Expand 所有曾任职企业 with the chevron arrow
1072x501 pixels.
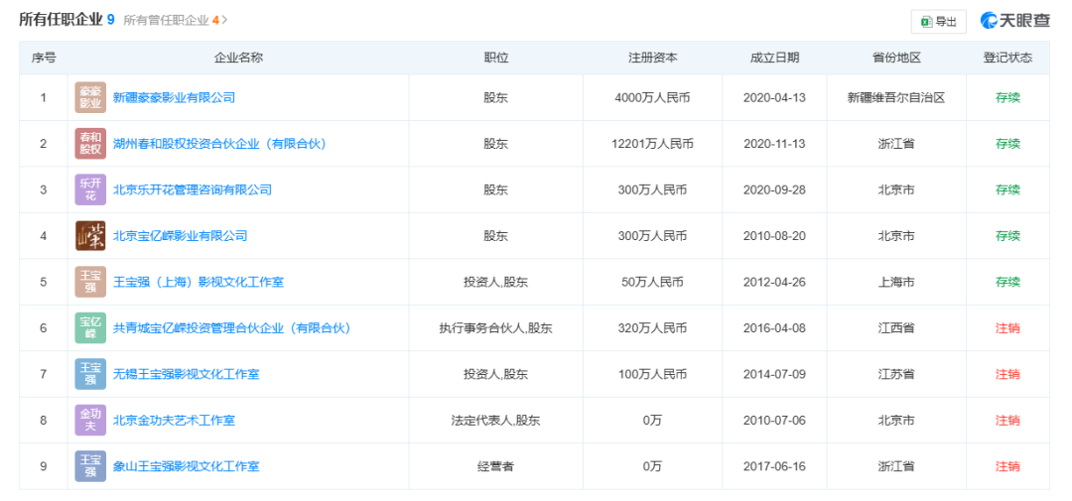[x=224, y=20]
